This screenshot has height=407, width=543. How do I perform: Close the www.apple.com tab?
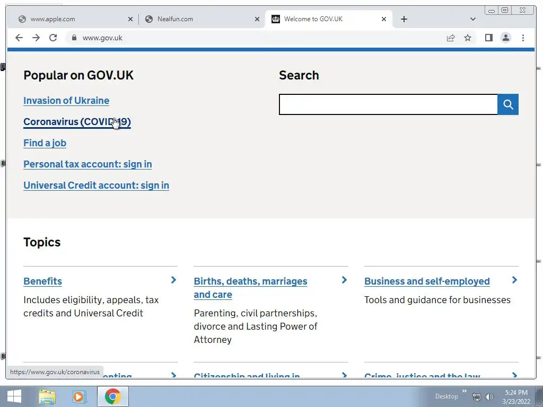pyautogui.click(x=130, y=19)
